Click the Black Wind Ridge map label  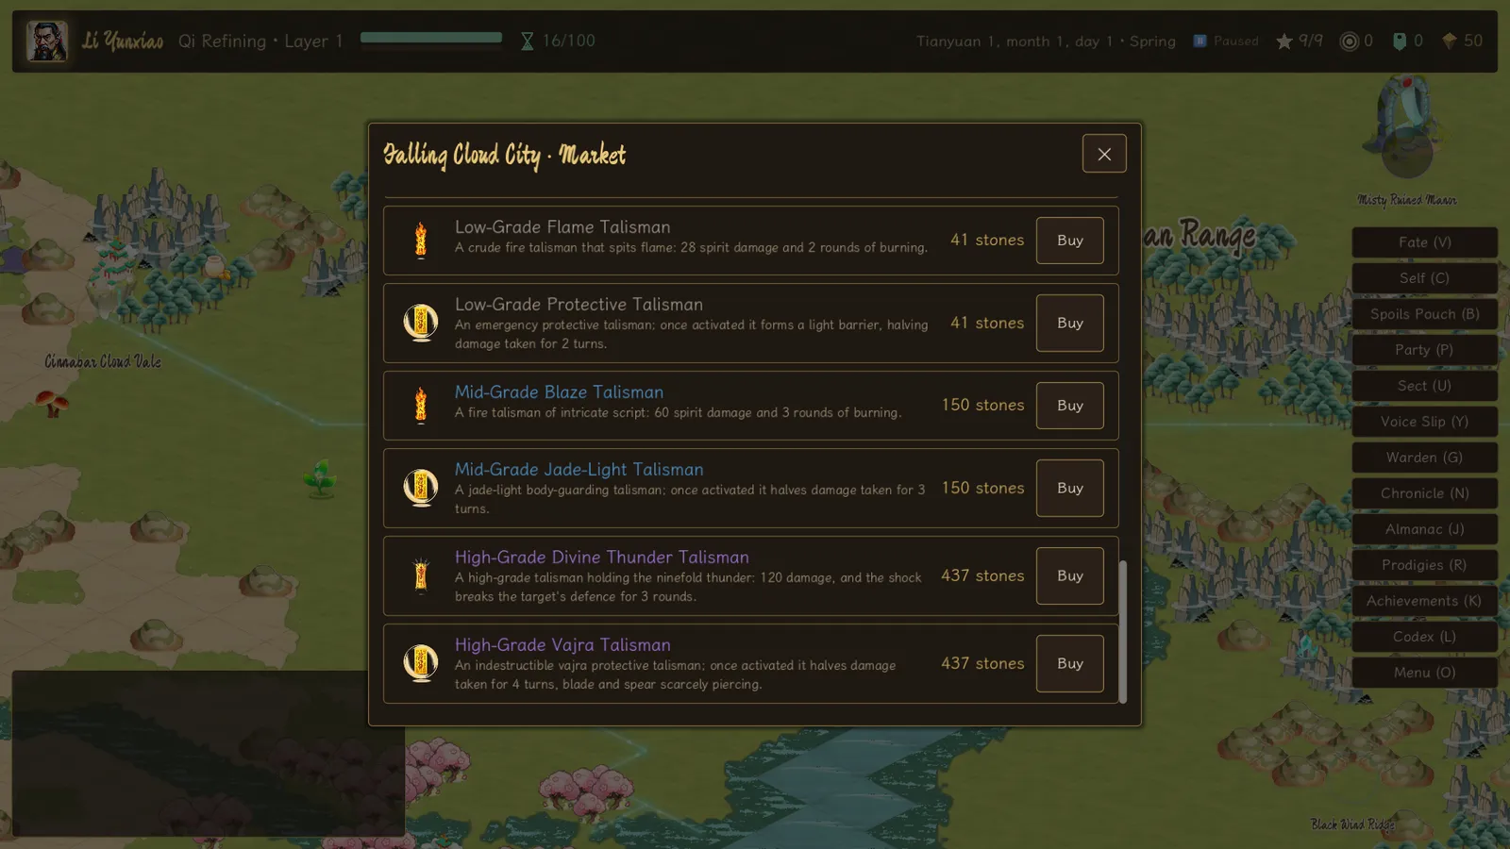[1352, 824]
